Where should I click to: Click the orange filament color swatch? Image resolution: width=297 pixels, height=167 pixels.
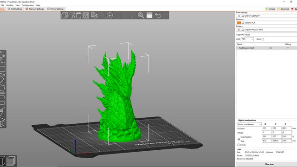tap(239, 23)
